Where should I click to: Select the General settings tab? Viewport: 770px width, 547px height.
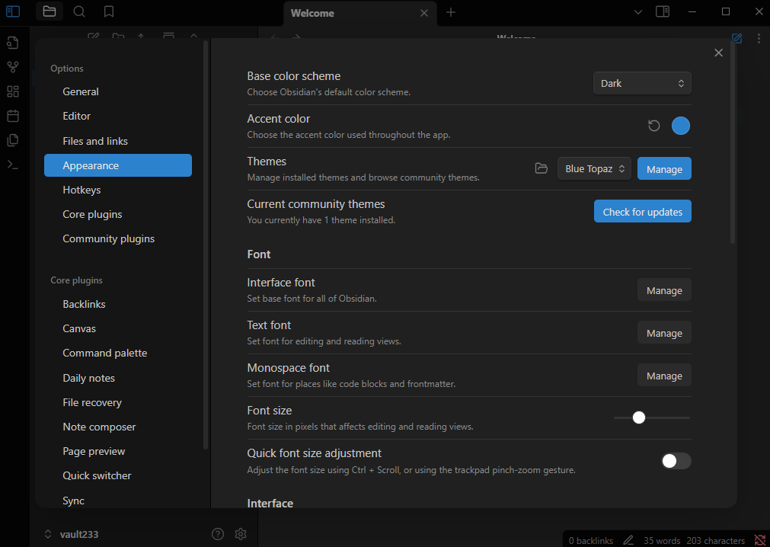pyautogui.click(x=118, y=91)
